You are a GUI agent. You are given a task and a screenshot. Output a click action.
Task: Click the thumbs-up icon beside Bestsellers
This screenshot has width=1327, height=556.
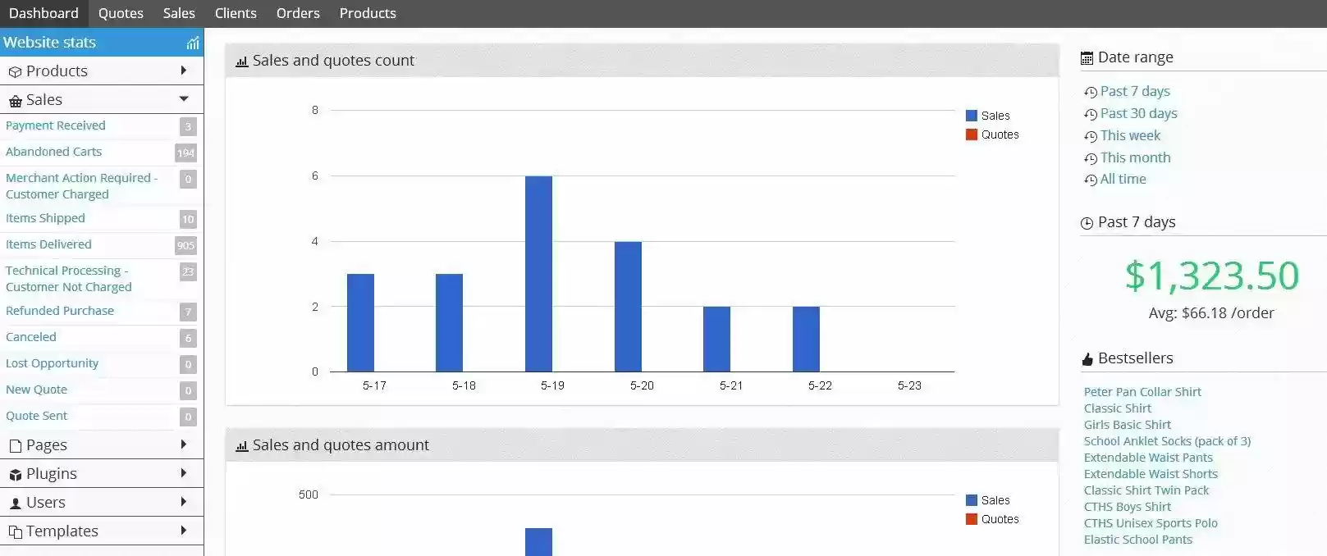click(x=1087, y=359)
